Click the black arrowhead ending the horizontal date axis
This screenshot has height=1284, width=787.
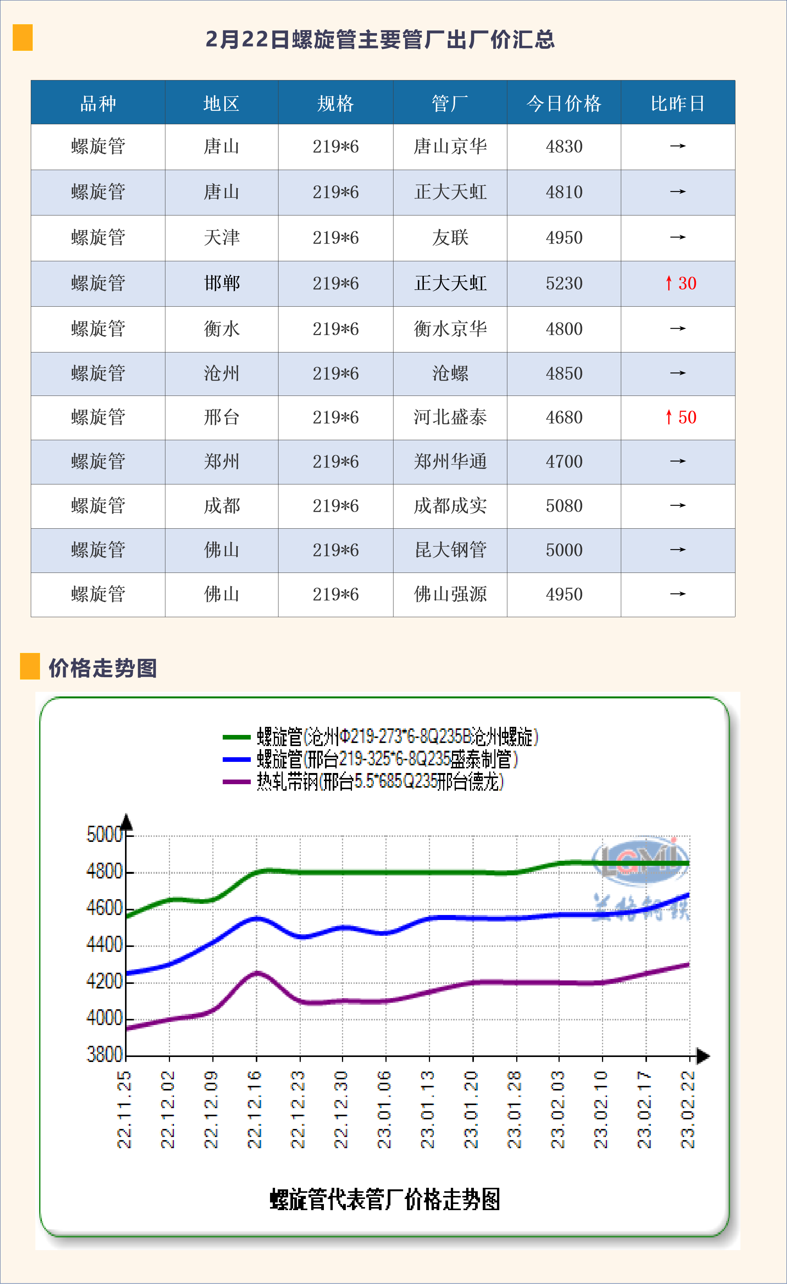(703, 1056)
